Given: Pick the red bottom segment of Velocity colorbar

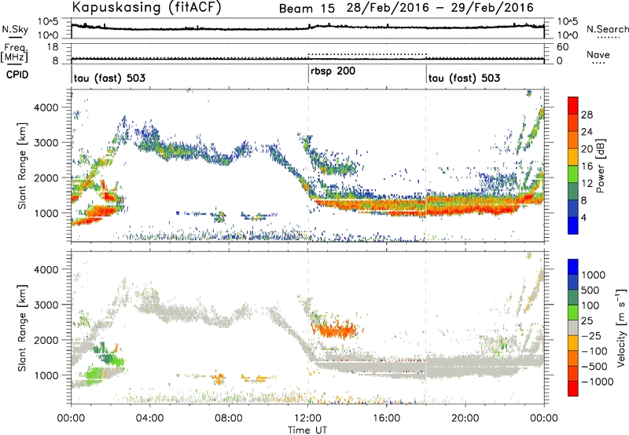Looking at the screenshot, I should 573,389.
